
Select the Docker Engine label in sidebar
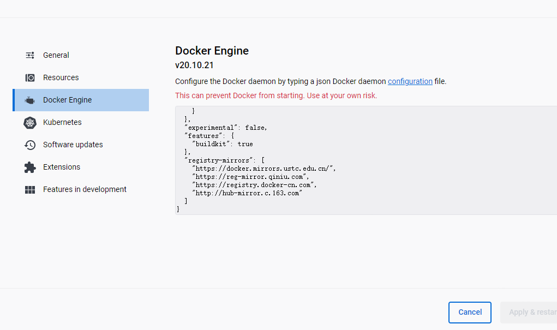[x=67, y=100]
